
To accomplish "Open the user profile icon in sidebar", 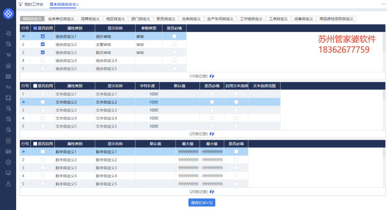I will [x=8, y=184].
